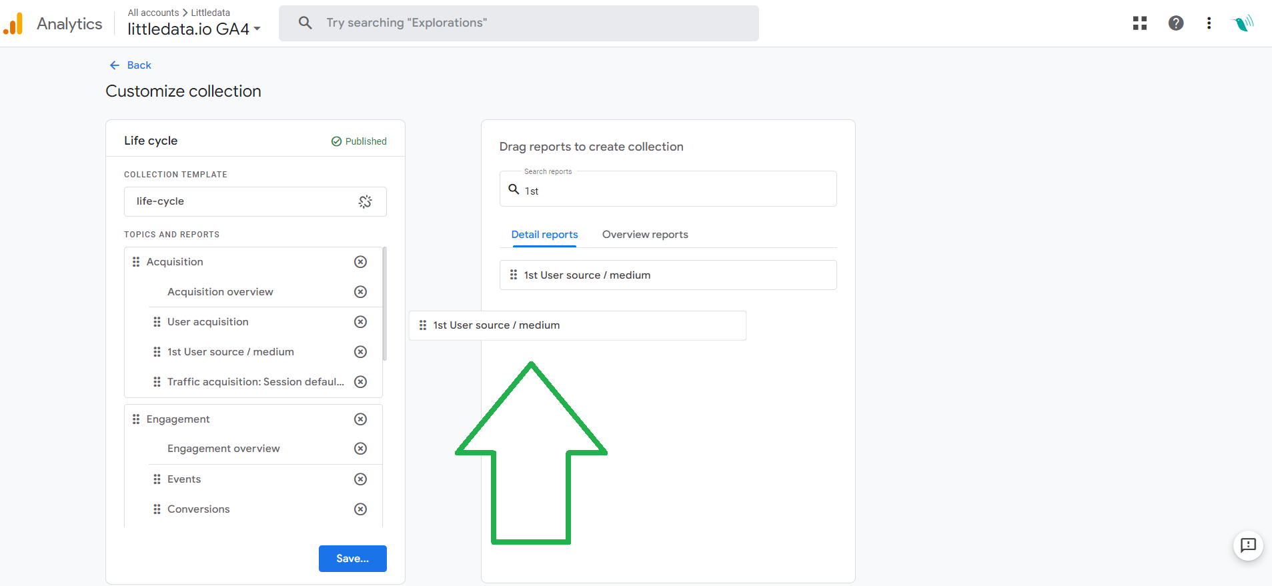Grab the drag handle of User acquisition
Screen dimensions: 1272x586
pos(157,322)
